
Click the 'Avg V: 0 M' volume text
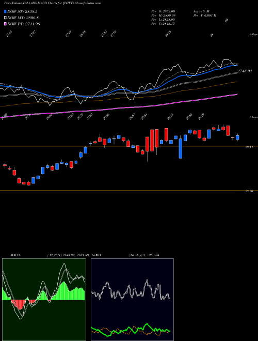201,11
